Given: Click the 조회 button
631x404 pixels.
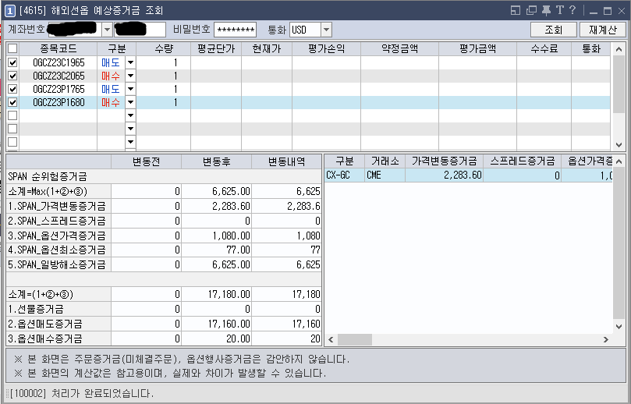Looking at the screenshot, I should tap(553, 30).
